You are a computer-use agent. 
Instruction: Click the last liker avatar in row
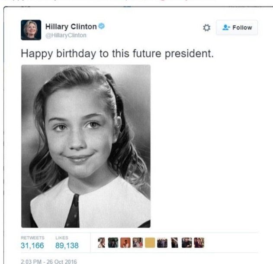pos(199,243)
